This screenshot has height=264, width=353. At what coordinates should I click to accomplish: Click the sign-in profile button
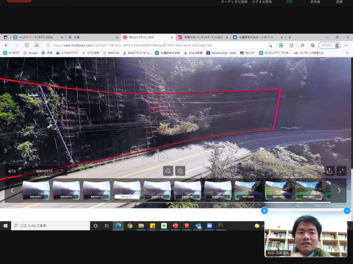coord(329,45)
